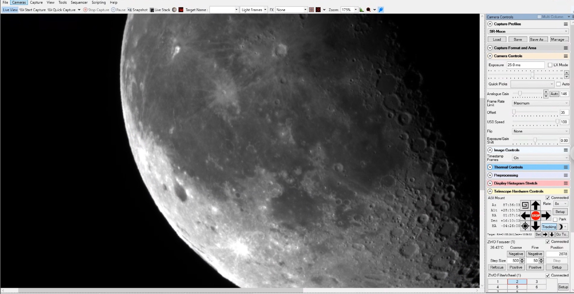Open the Scripting menu
This screenshot has width=574, height=294.
pos(99,2)
